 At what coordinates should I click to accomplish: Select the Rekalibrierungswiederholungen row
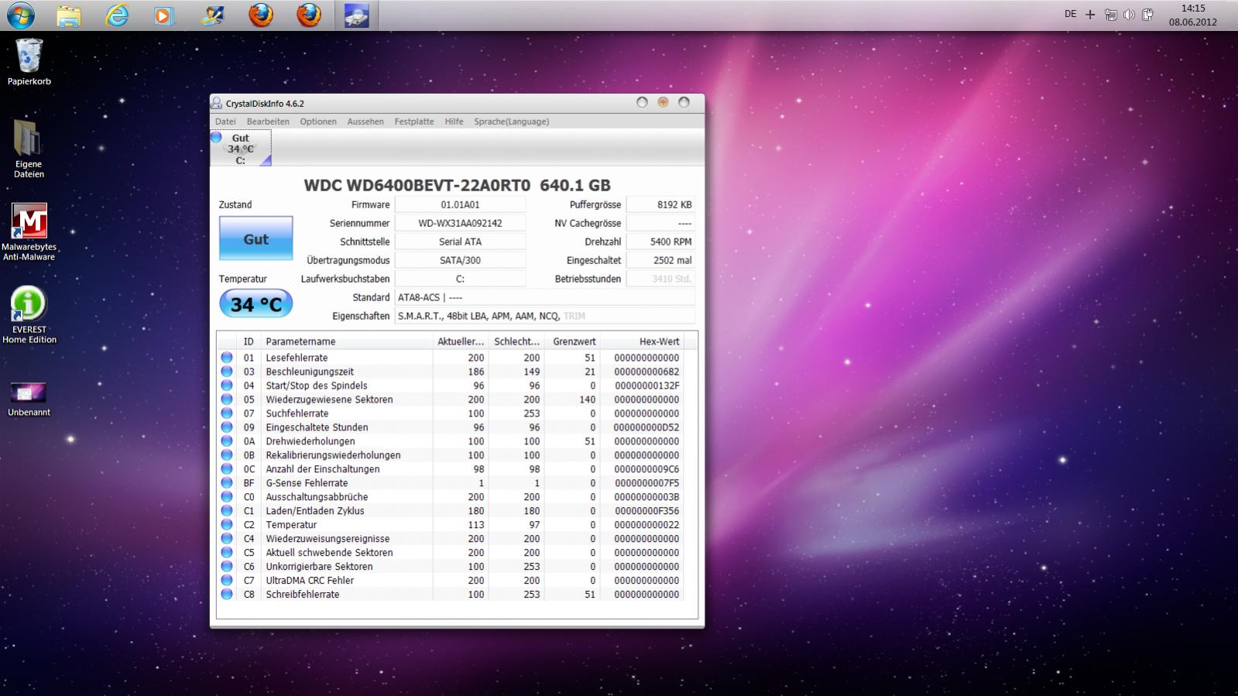coord(451,455)
